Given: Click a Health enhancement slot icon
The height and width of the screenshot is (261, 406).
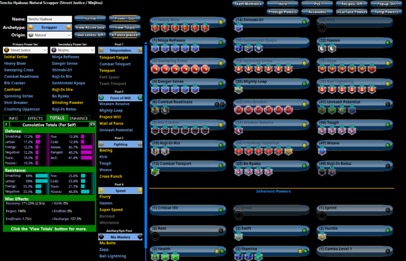Looking at the screenshot, I should click(155, 257).
